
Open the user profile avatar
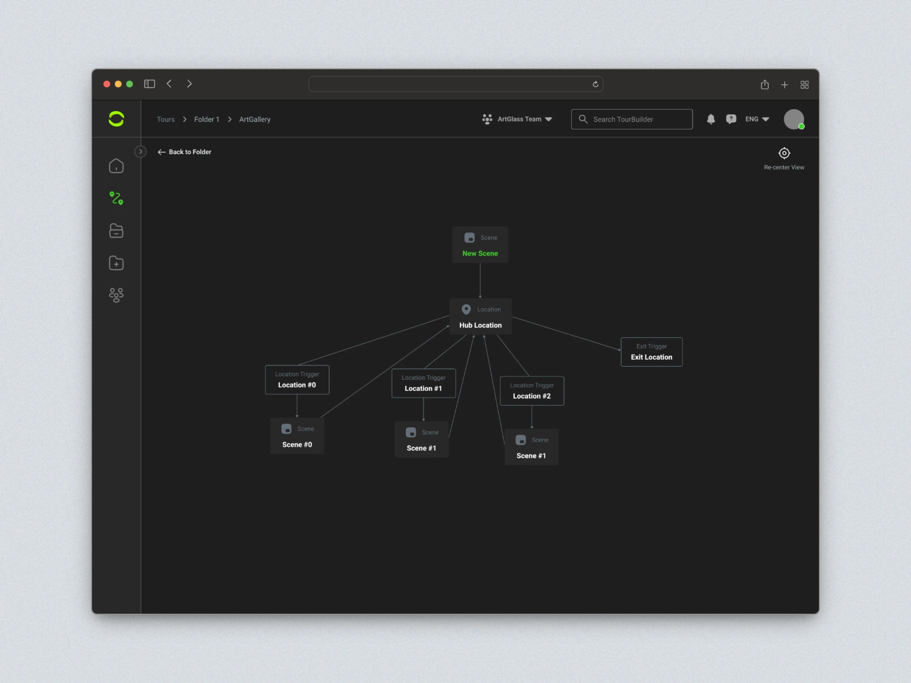[794, 119]
